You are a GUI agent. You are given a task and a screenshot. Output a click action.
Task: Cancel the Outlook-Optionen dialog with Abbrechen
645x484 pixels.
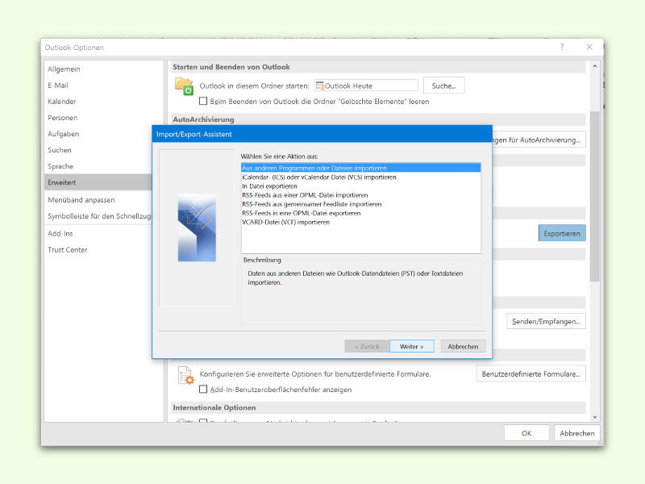pos(577,433)
